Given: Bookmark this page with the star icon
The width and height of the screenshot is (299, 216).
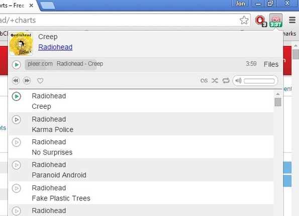Looking at the screenshot, I should tap(244, 20).
